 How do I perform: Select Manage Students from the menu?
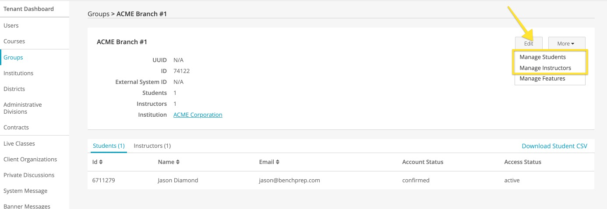coord(542,57)
